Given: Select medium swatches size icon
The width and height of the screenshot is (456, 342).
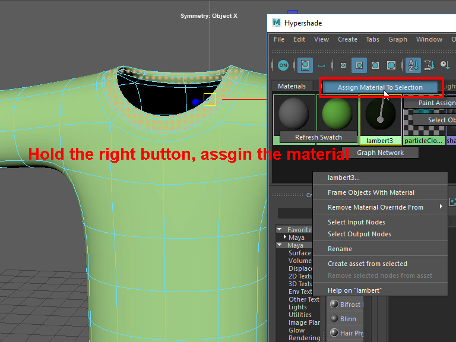Looking at the screenshot, I should pos(359,65).
